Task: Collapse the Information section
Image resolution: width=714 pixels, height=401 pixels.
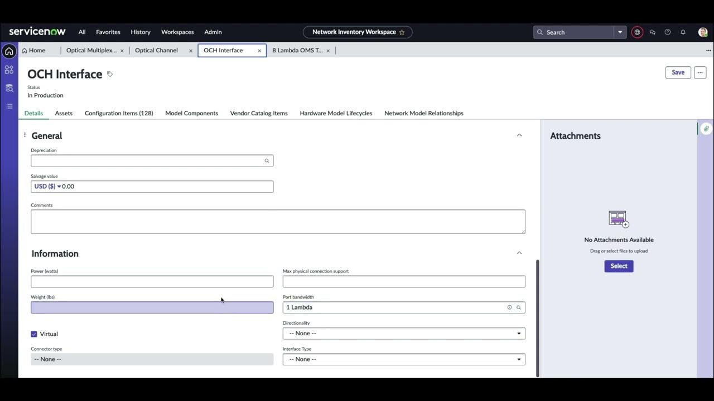Action: pos(519,253)
